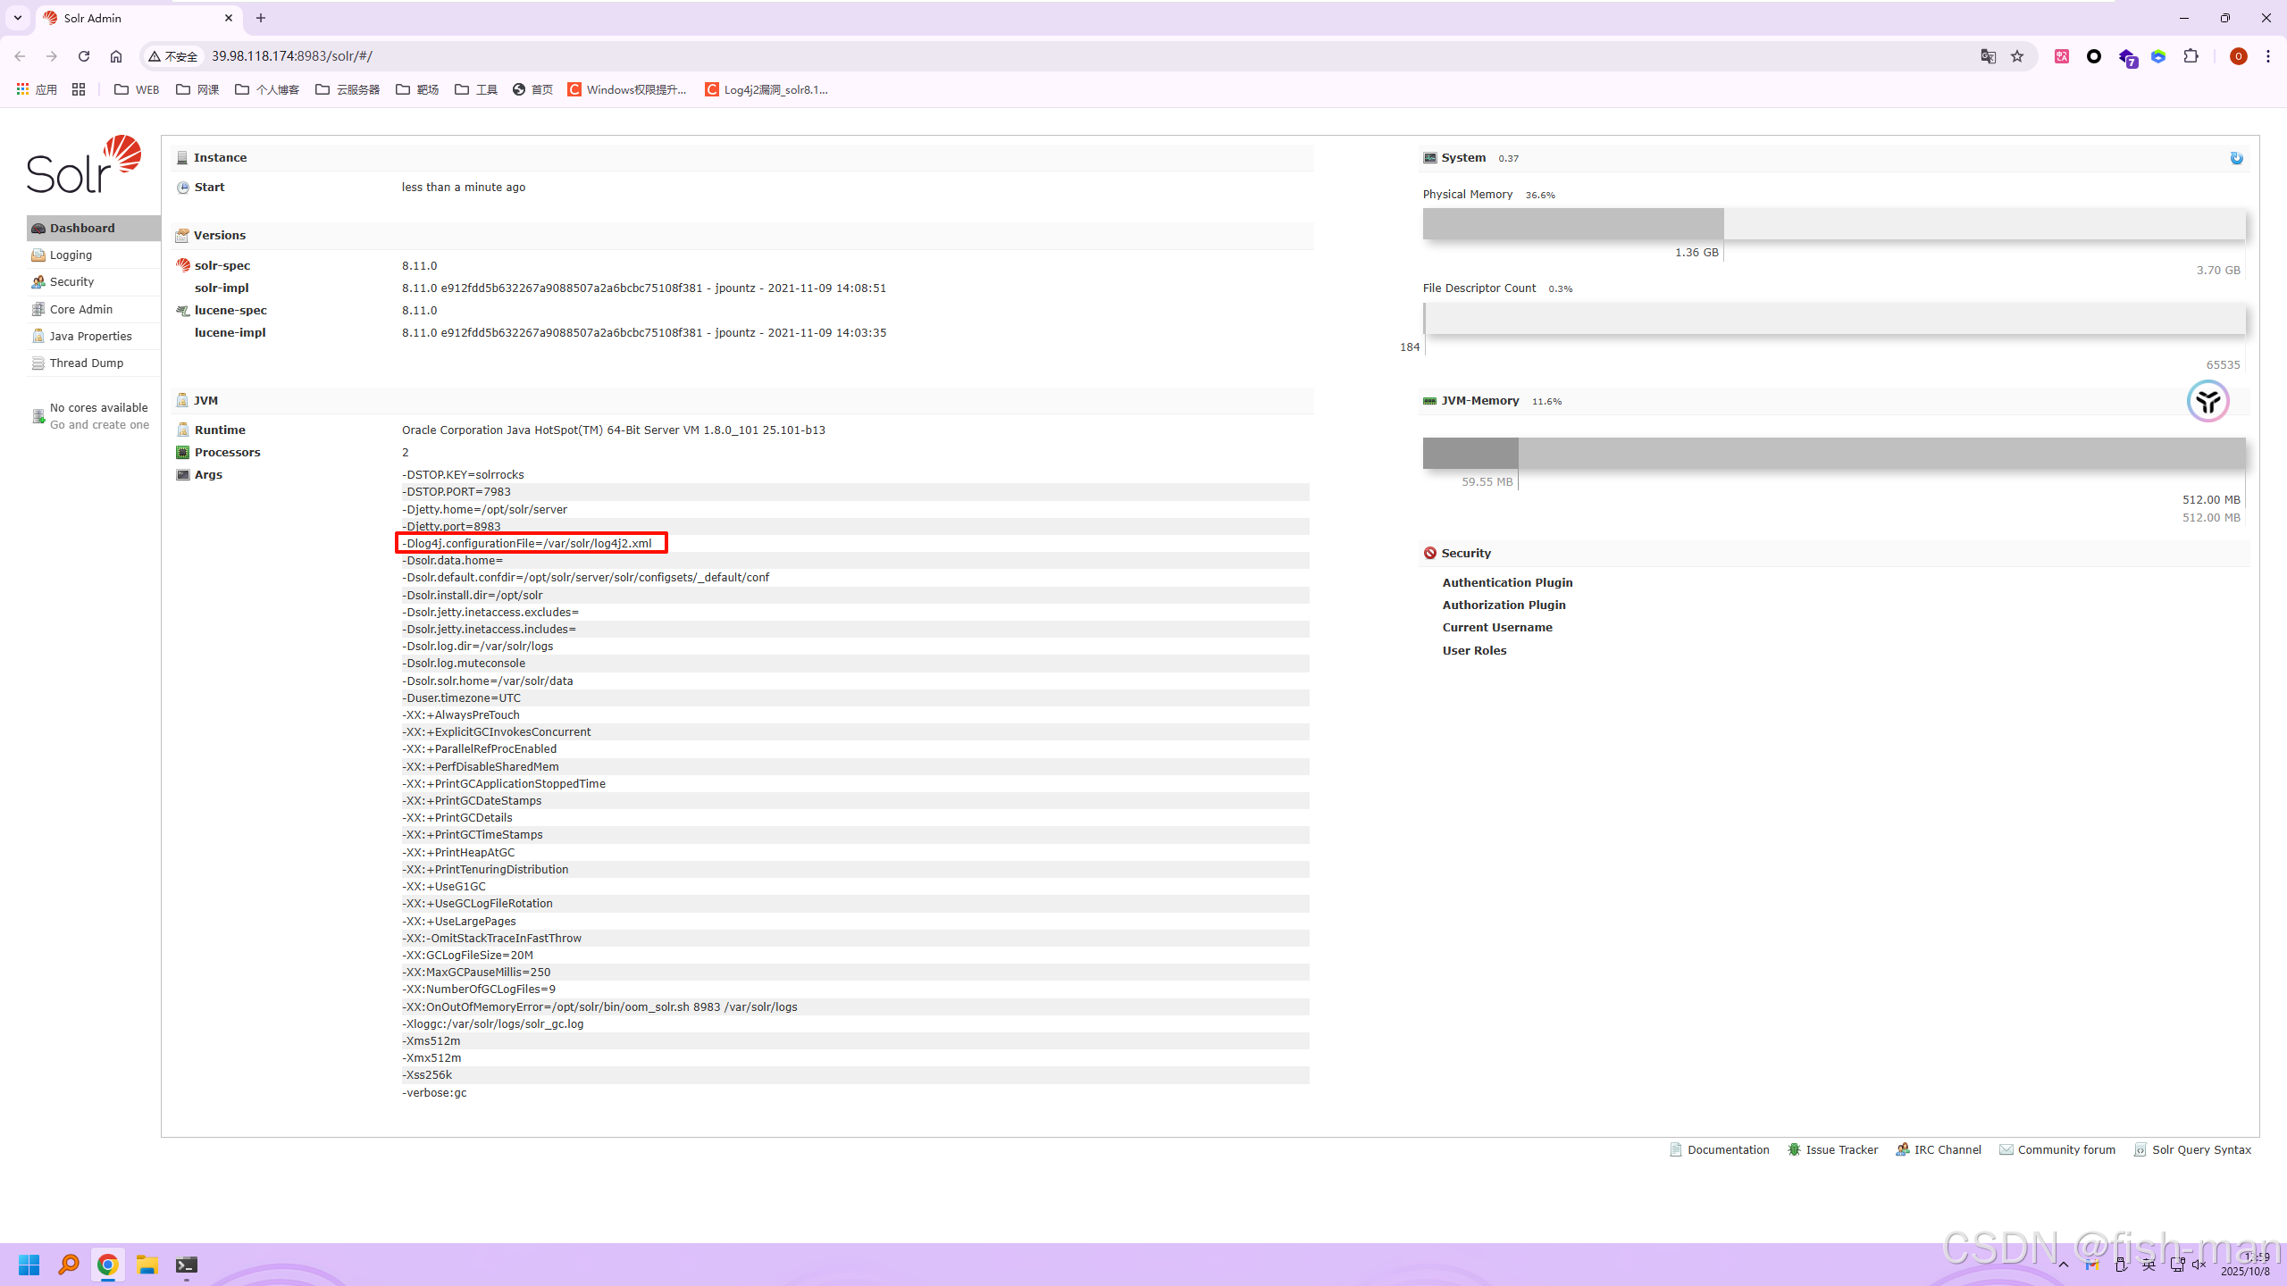Click the Physical Memory usage bar
This screenshot has width=2287, height=1286.
(x=1833, y=224)
